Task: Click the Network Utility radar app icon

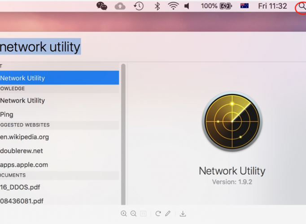Action: 232,121
